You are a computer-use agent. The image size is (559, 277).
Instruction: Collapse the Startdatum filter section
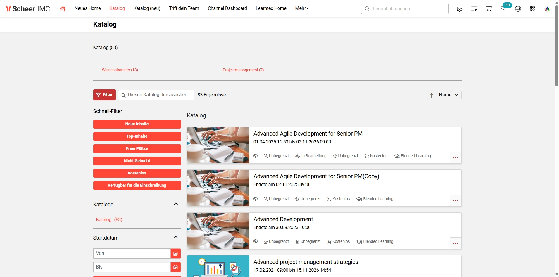point(176,237)
